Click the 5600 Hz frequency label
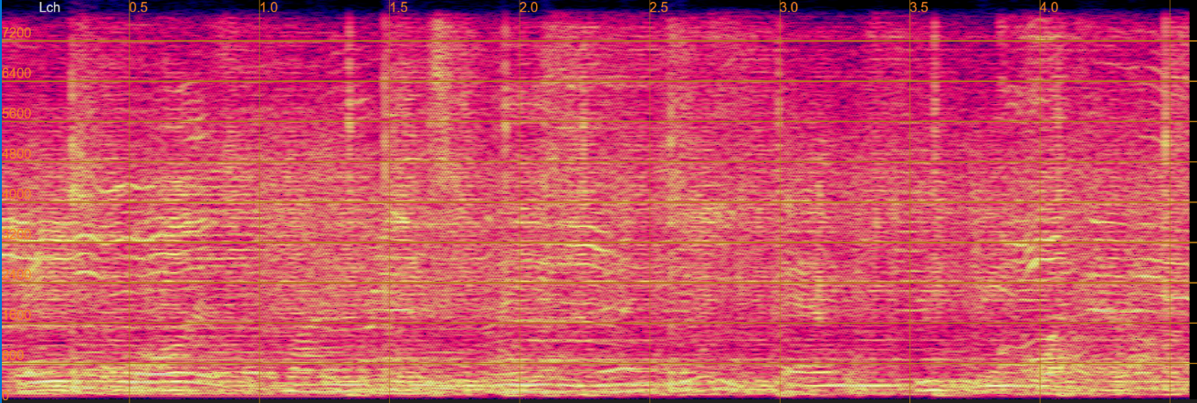Screen dimensions: 1197x403 tap(17, 114)
